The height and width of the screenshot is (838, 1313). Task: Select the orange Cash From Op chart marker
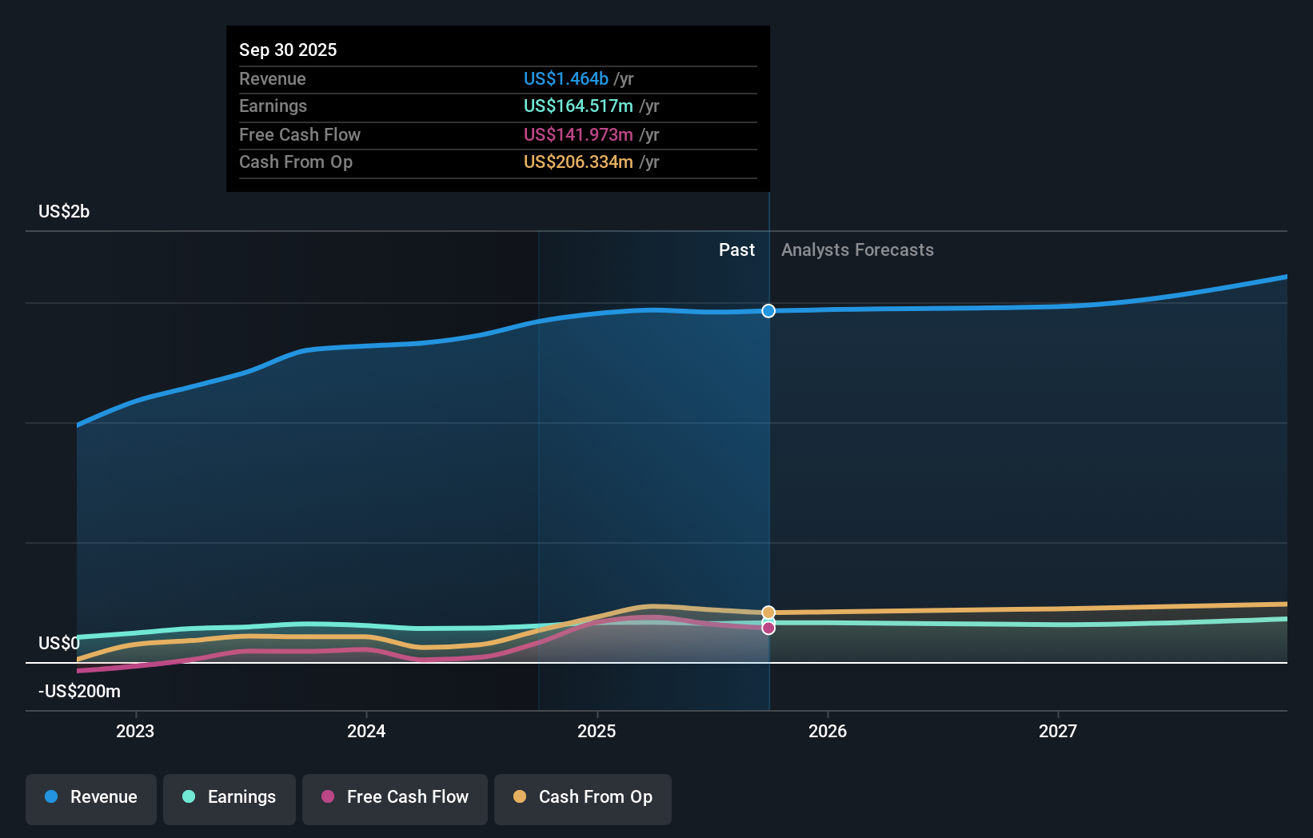768,612
